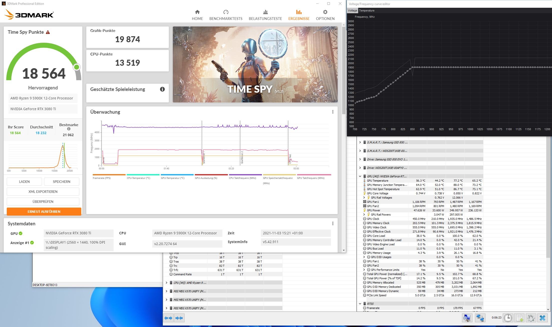Select the GPU Temperature sensor row
Image resolution: width=552 pixels, height=327 pixels.
tap(423, 181)
